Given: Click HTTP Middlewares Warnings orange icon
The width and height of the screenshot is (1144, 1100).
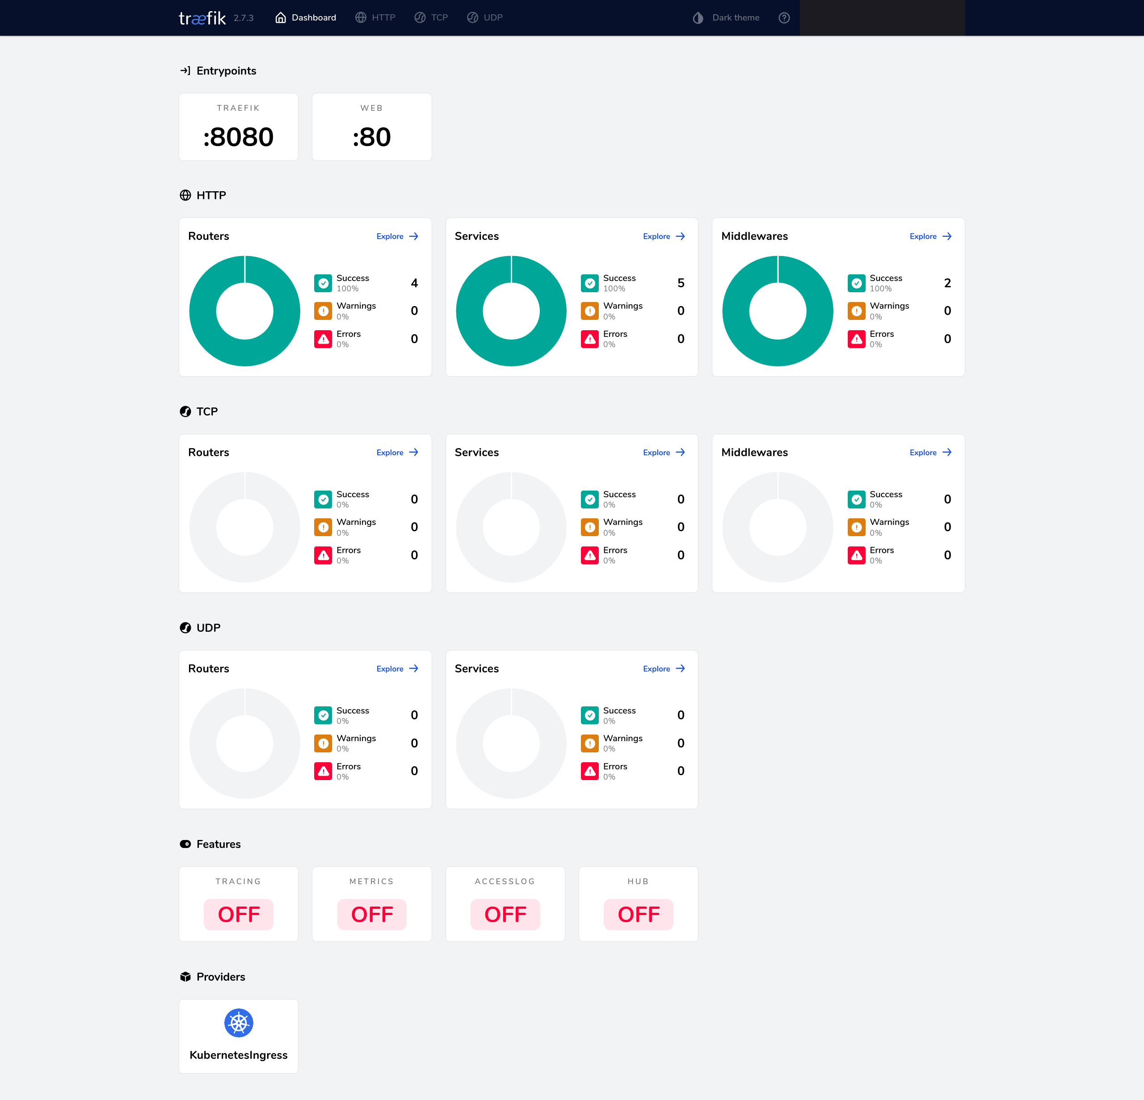Looking at the screenshot, I should [857, 311].
